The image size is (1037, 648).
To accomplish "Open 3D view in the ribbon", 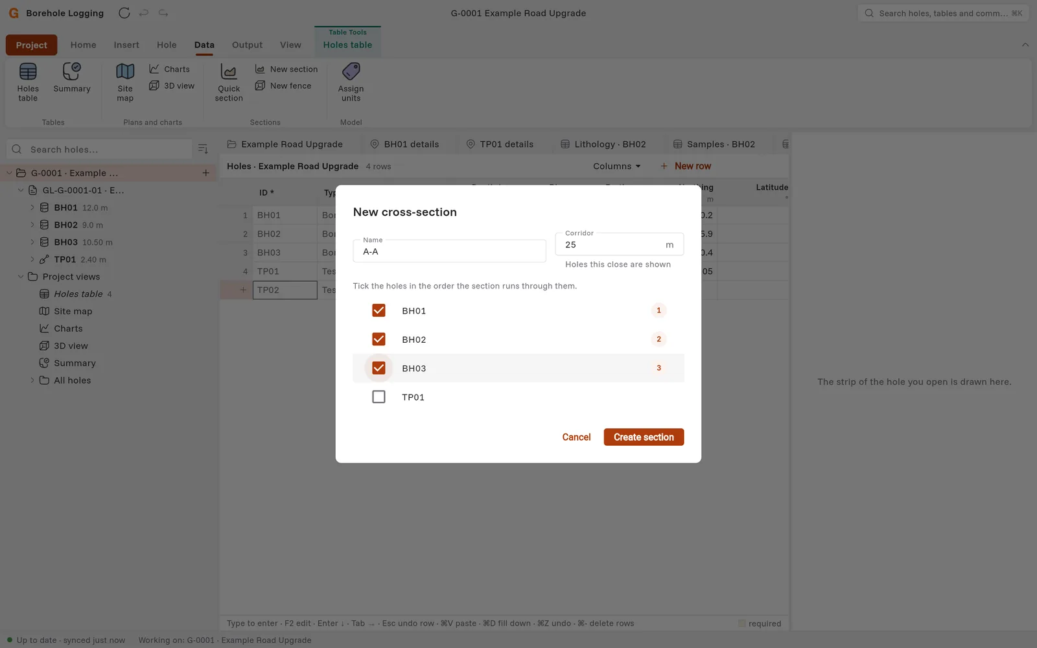I will click(172, 86).
